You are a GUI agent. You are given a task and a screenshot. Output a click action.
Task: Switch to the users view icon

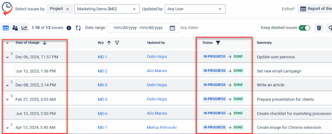pyautogui.click(x=15, y=28)
